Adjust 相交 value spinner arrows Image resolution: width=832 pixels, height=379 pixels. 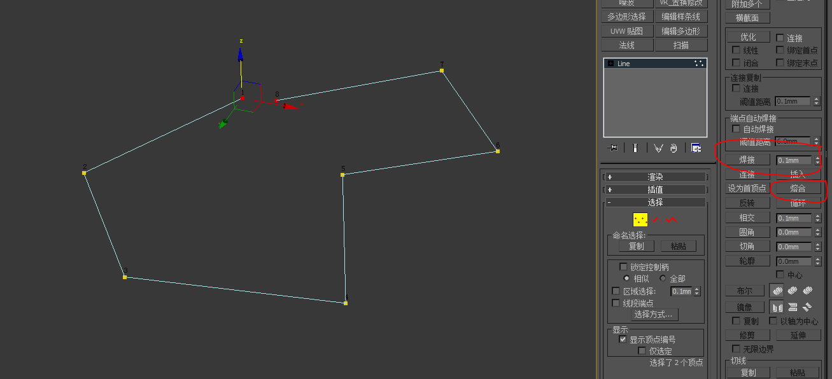(x=817, y=218)
